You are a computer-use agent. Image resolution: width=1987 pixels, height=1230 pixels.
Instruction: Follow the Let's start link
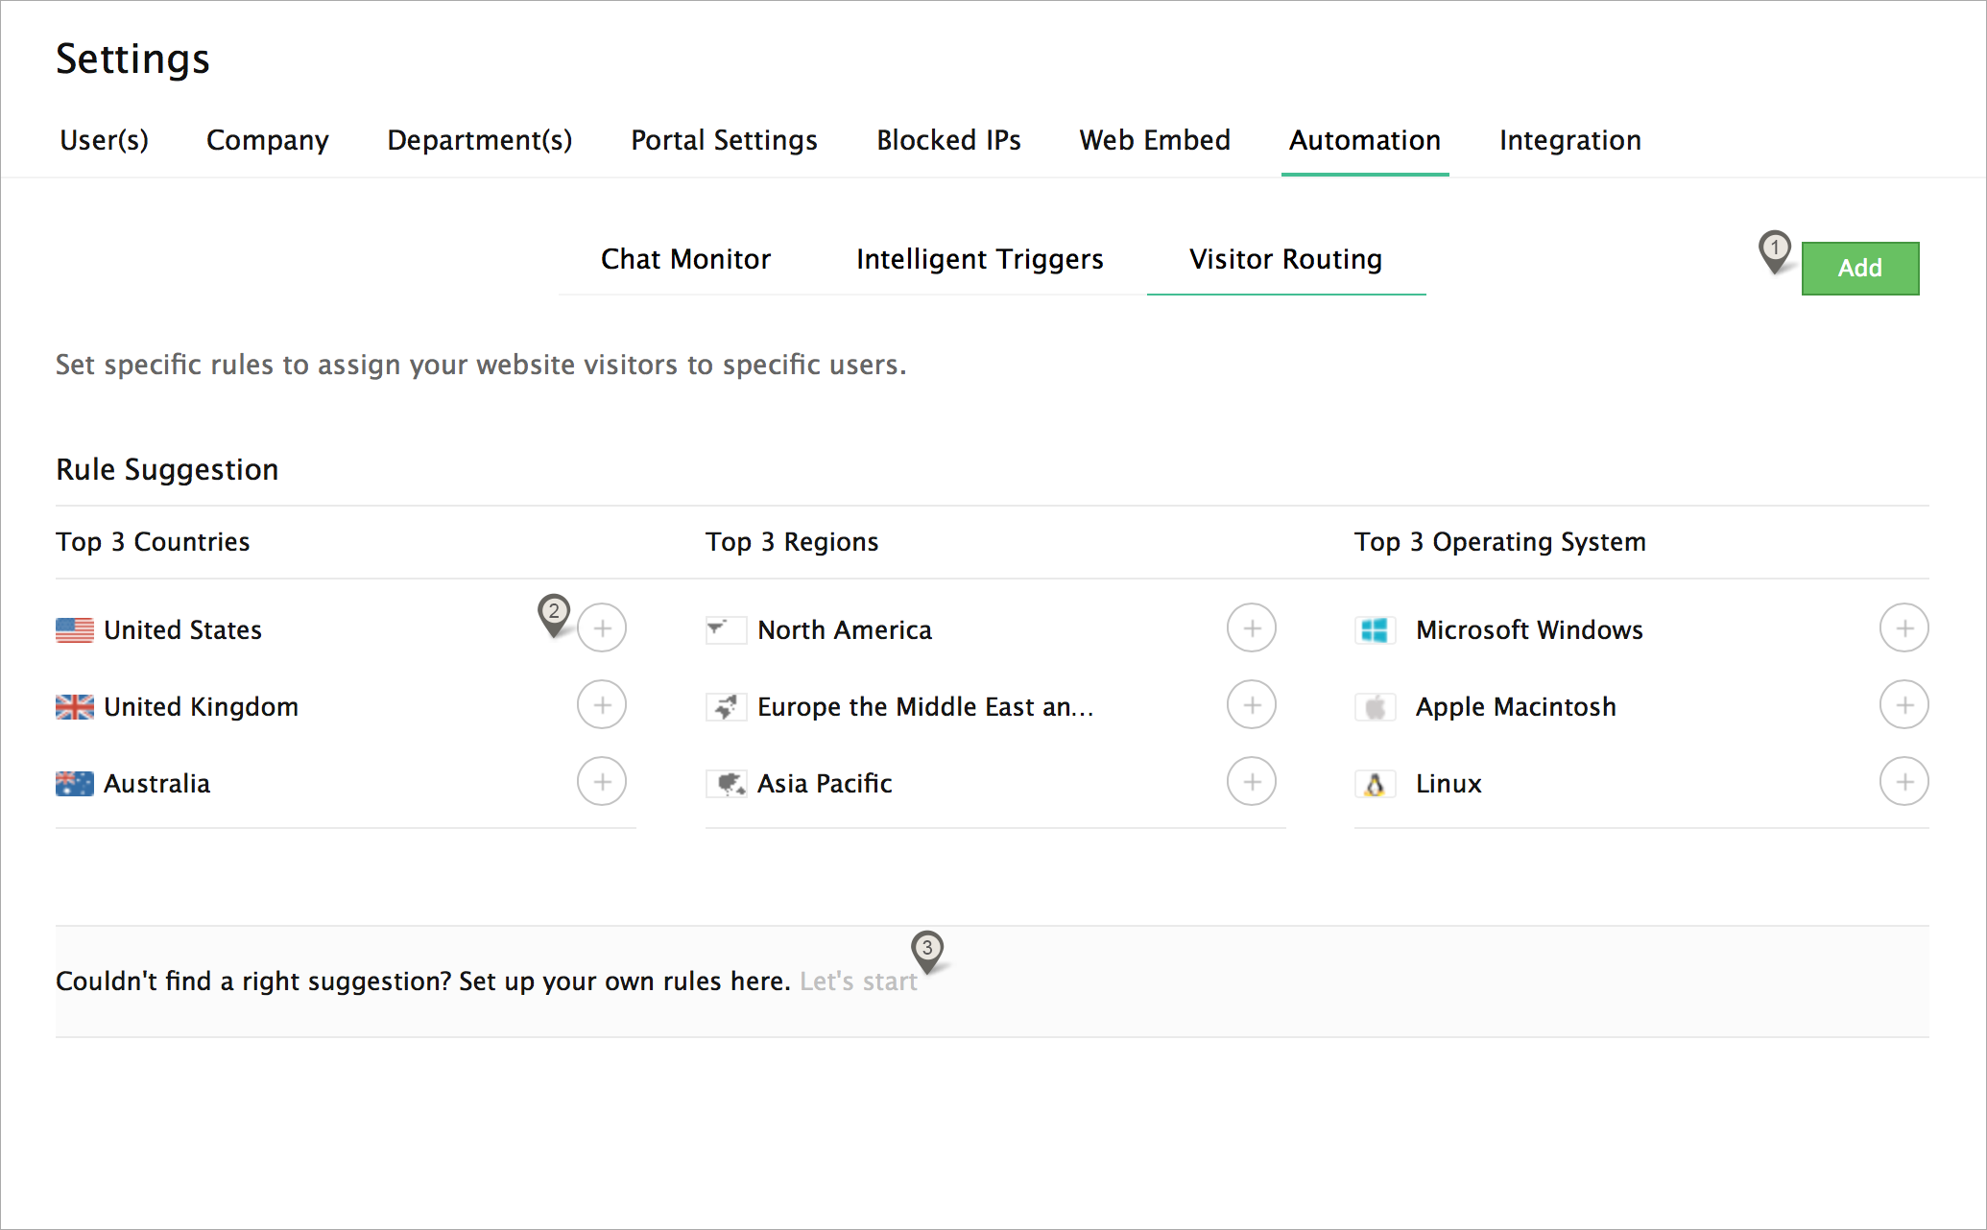pos(858,982)
